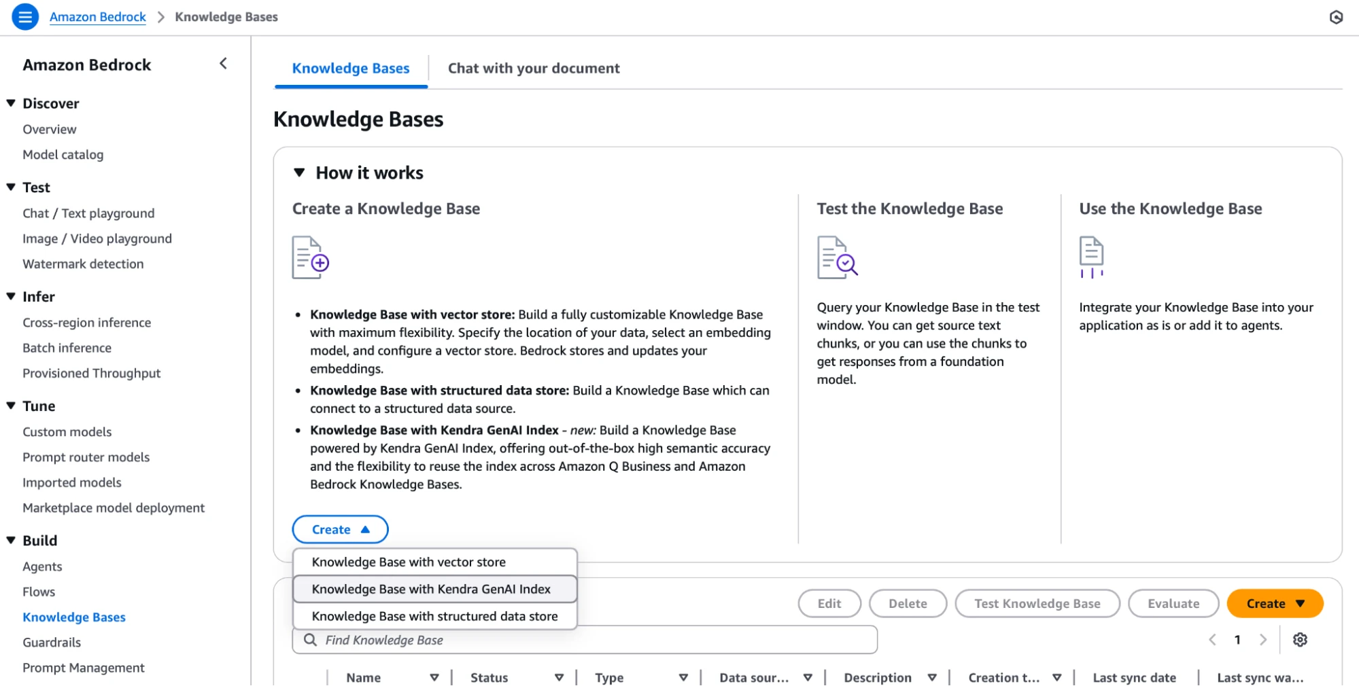
Task: Open the orange Create dropdown
Action: coord(1275,604)
